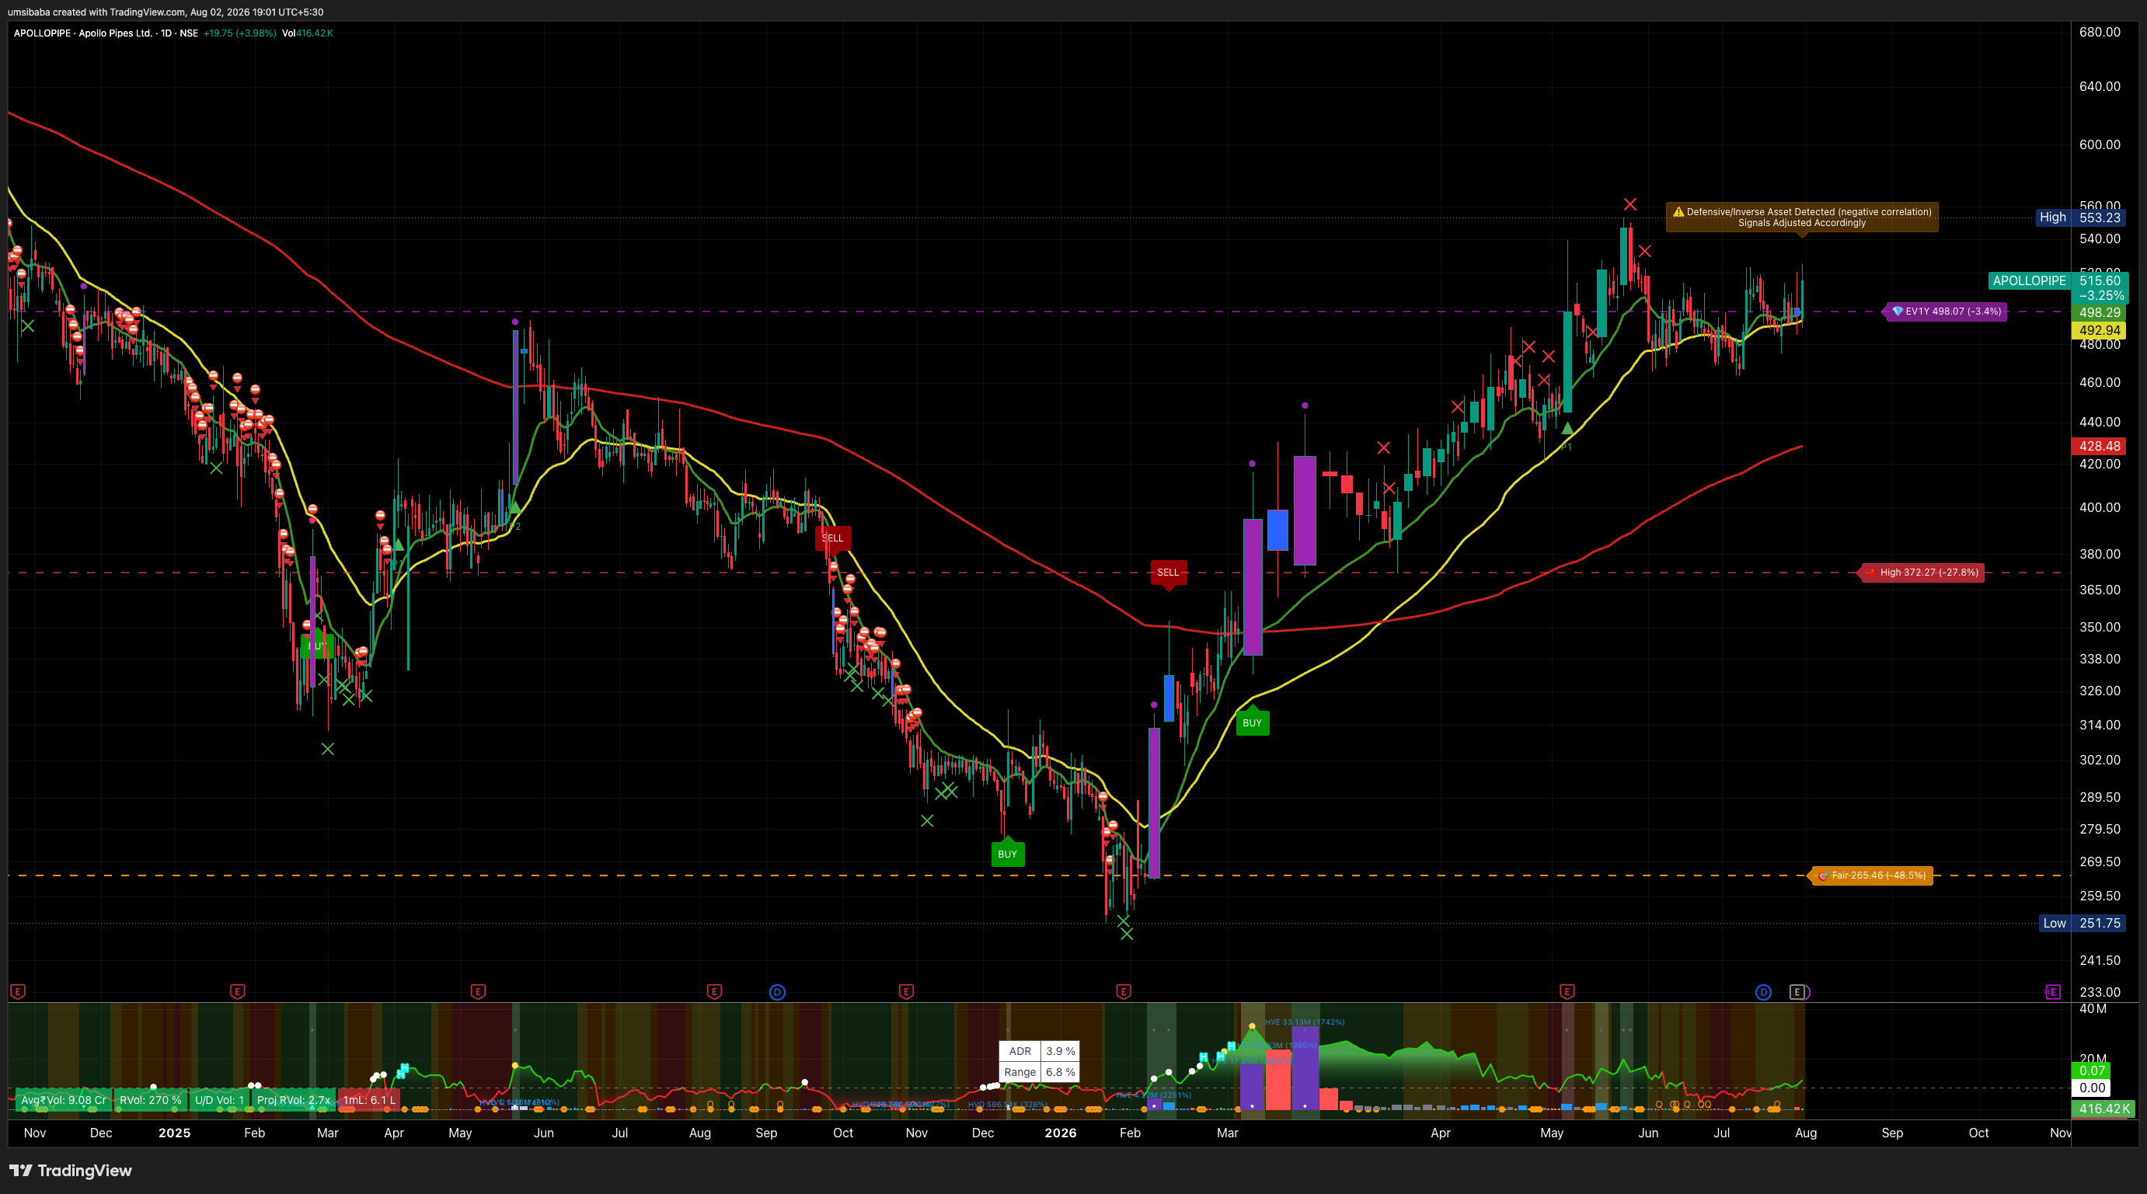This screenshot has width=2147, height=1194.
Task: Click the 1mL: 6.1 L red stat box
Action: click(x=369, y=1100)
